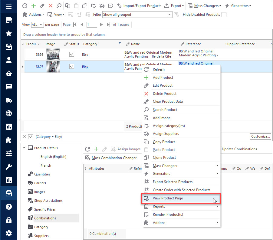Viewport: 273px width, 240px height.
Task: Open the Export dropdown in toolbar
Action: 174,6
